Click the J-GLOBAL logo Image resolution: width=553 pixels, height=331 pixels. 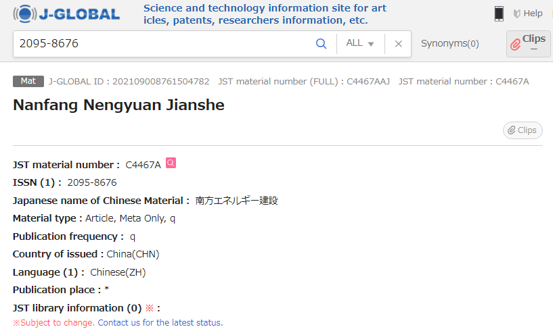coord(66,14)
